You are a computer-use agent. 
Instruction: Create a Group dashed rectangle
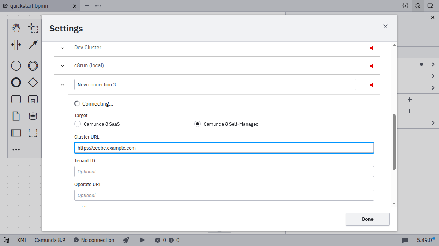(33, 133)
